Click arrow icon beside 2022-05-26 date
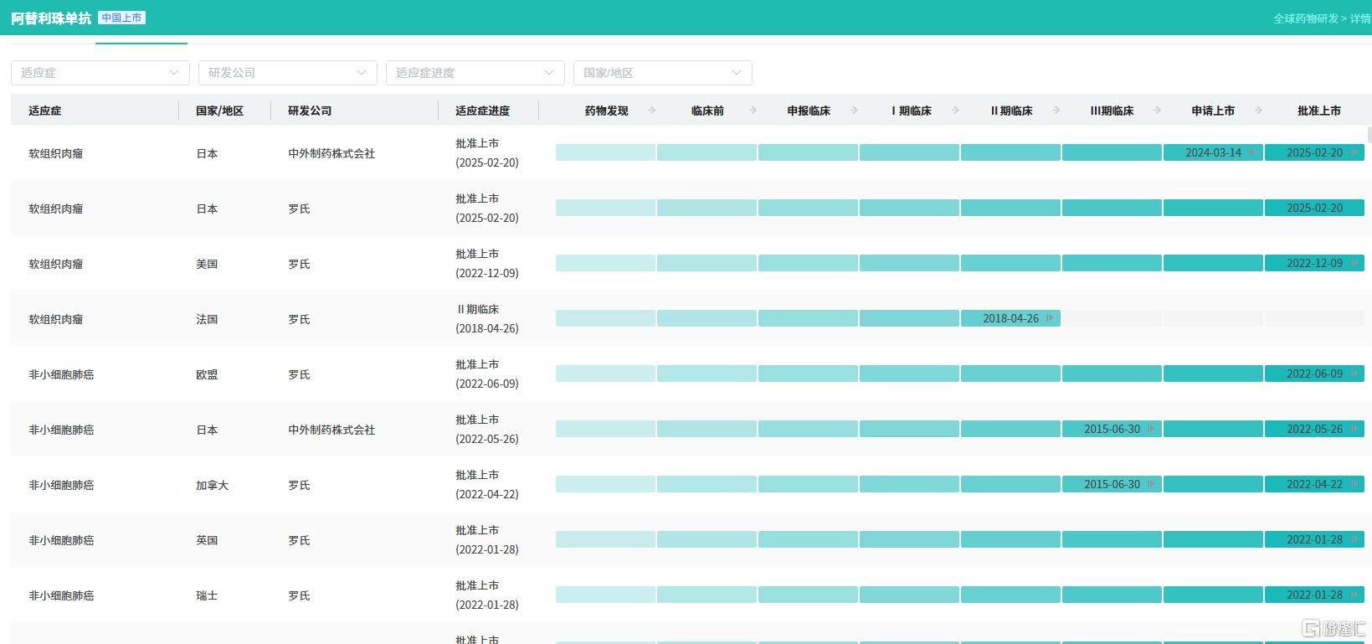 1354,429
